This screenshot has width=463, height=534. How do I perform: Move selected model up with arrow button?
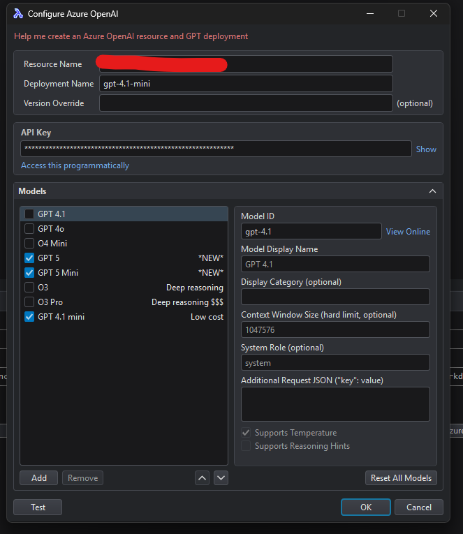tap(202, 477)
